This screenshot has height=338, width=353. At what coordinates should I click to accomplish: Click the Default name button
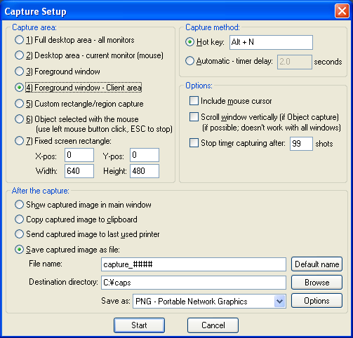click(x=317, y=264)
